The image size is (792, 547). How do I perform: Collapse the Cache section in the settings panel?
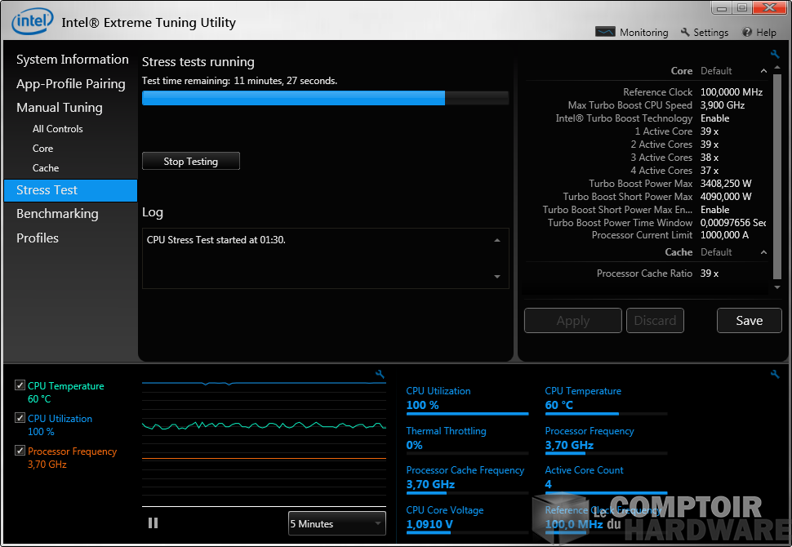tap(764, 252)
